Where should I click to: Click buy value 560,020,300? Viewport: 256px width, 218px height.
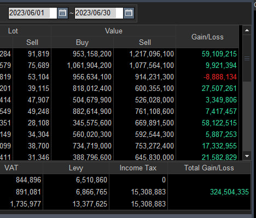coord(92,134)
